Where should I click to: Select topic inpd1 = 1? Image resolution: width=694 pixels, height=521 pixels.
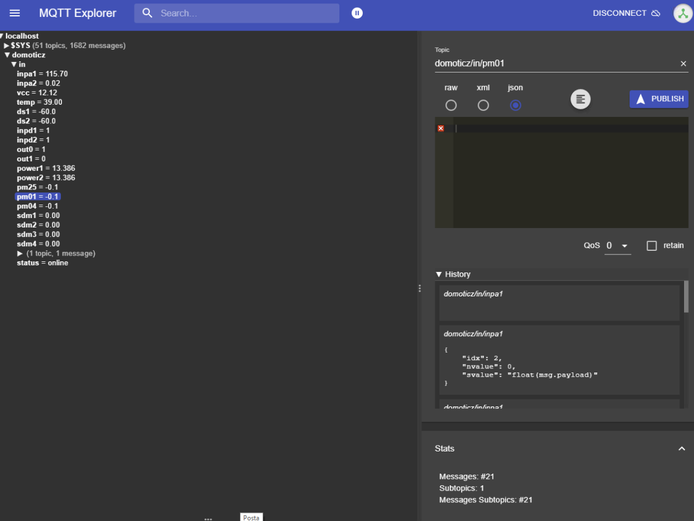click(33, 130)
